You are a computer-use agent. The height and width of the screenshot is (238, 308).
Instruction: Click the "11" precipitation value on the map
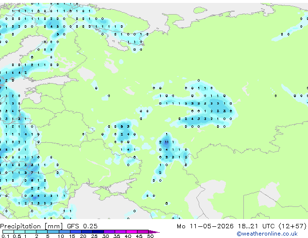tap(167, 142)
